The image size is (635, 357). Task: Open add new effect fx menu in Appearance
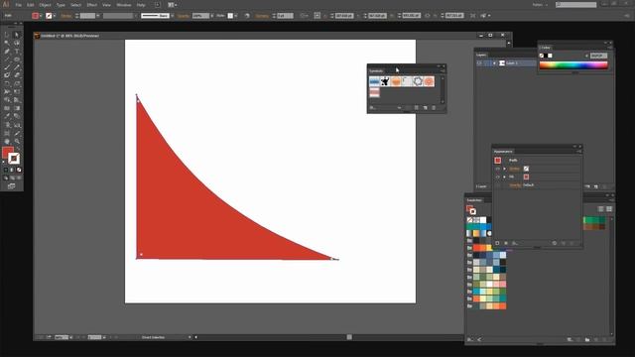(515, 243)
